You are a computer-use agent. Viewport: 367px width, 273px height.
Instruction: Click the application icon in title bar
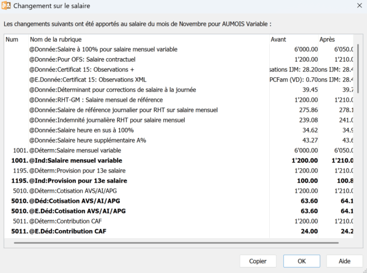pyautogui.click(x=9, y=7)
